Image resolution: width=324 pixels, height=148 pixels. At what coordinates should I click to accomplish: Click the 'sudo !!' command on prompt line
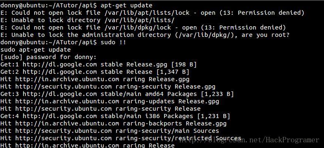coord(113,42)
